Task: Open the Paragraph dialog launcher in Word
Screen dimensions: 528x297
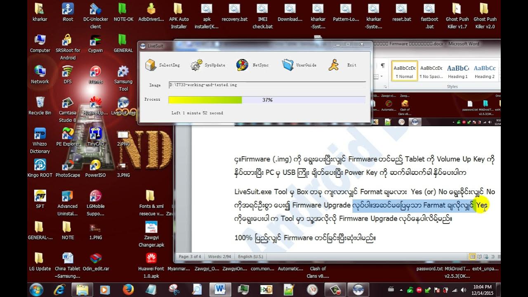Action: click(385, 87)
